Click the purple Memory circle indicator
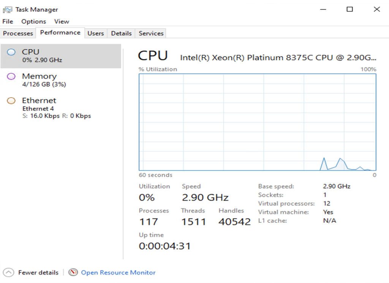The width and height of the screenshot is (389, 283). (11, 76)
